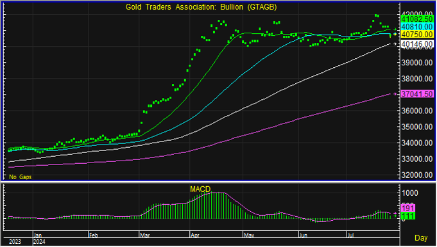Viewport: 437px width, 247px height.
Task: Click the green 111 MACD histogram value
Action: [x=408, y=216]
